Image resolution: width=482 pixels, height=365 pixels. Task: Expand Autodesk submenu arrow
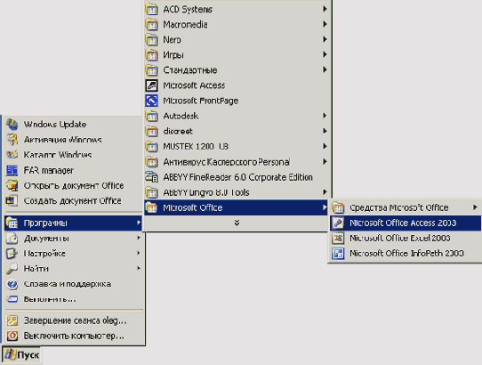tap(325, 116)
